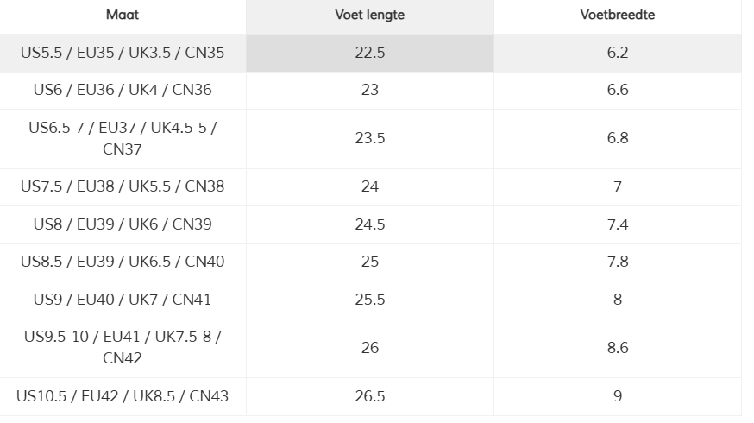Click the 26.5 foot length cell

point(370,397)
